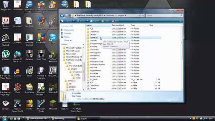
Task: Click Pre Made Server By HardlyFIFA breadcrumb
Action: click(90, 15)
